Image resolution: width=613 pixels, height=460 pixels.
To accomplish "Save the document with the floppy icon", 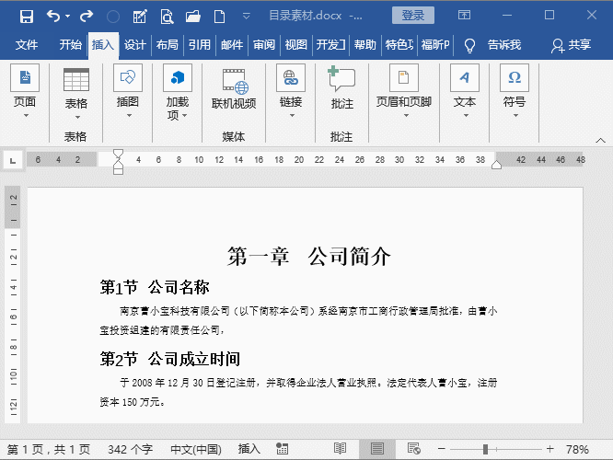I will (26, 16).
